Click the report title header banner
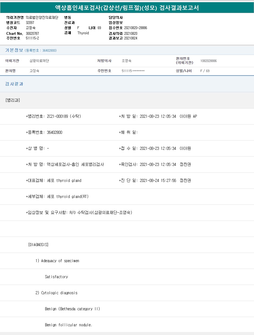Screen dimensions: 254x335 127,8
